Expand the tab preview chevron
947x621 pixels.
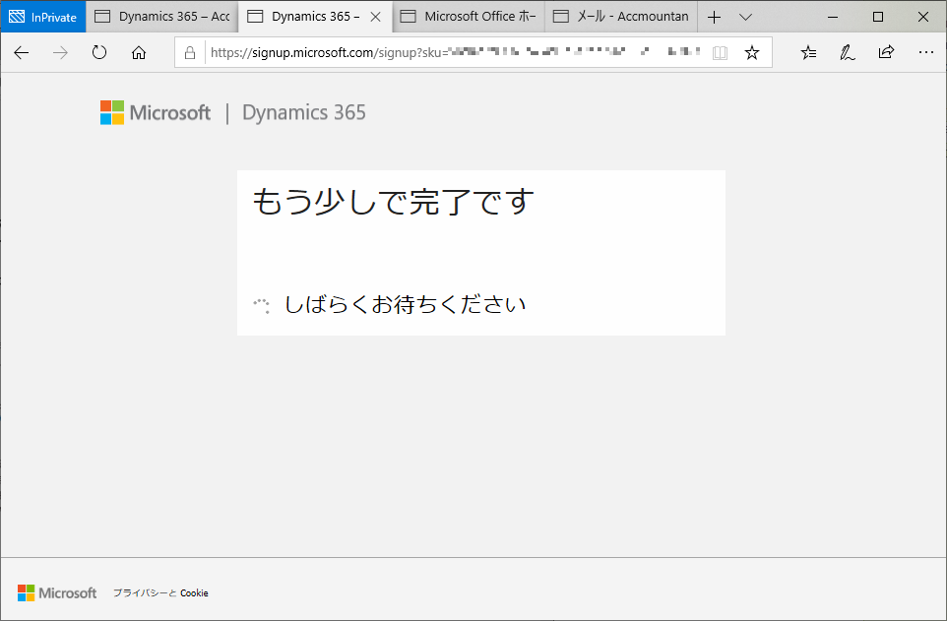pyautogui.click(x=745, y=18)
